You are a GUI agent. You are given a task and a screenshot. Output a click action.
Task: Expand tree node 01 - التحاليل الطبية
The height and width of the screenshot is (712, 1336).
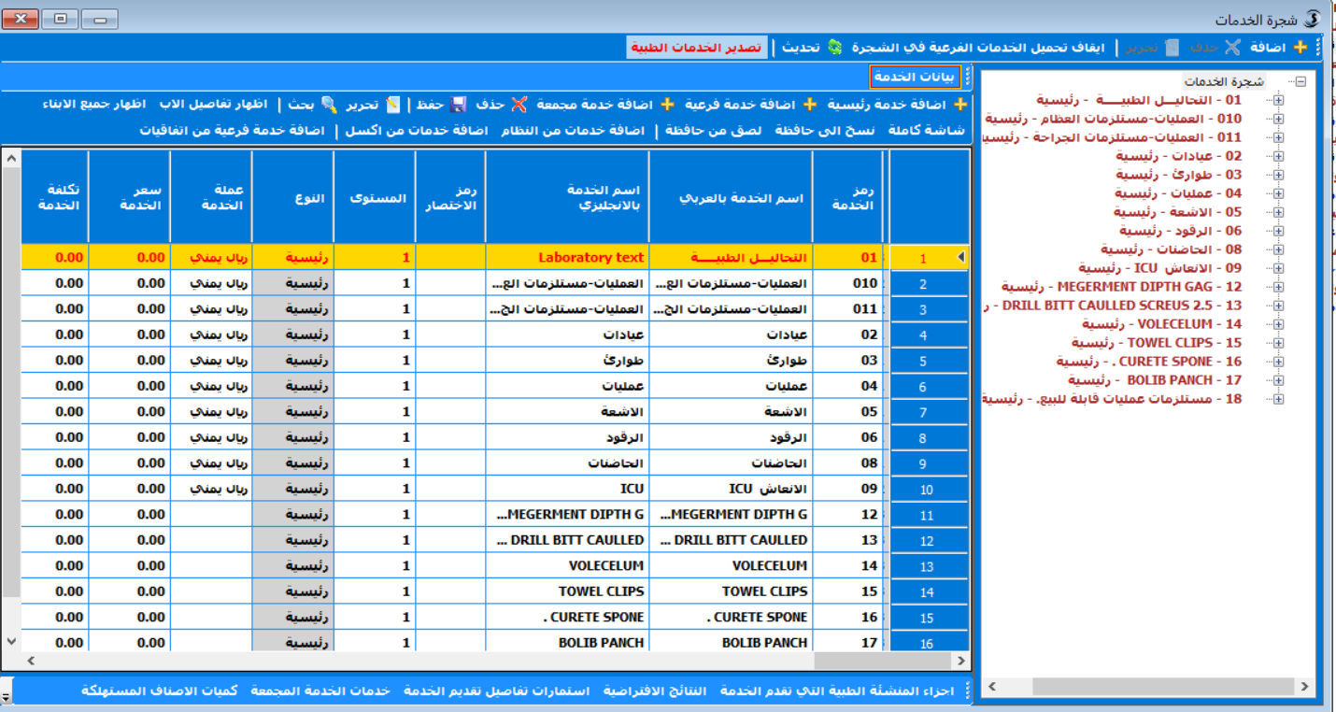tap(1278, 100)
